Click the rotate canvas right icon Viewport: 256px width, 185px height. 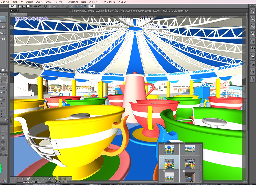coord(59,182)
